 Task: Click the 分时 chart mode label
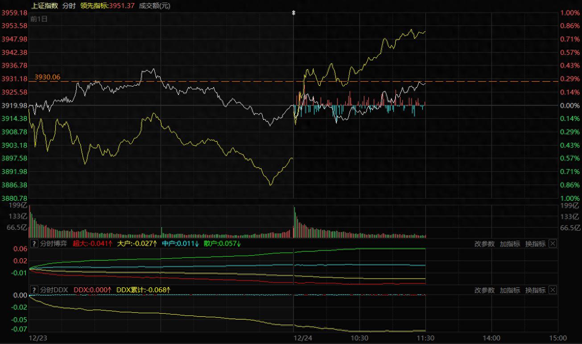(x=69, y=6)
